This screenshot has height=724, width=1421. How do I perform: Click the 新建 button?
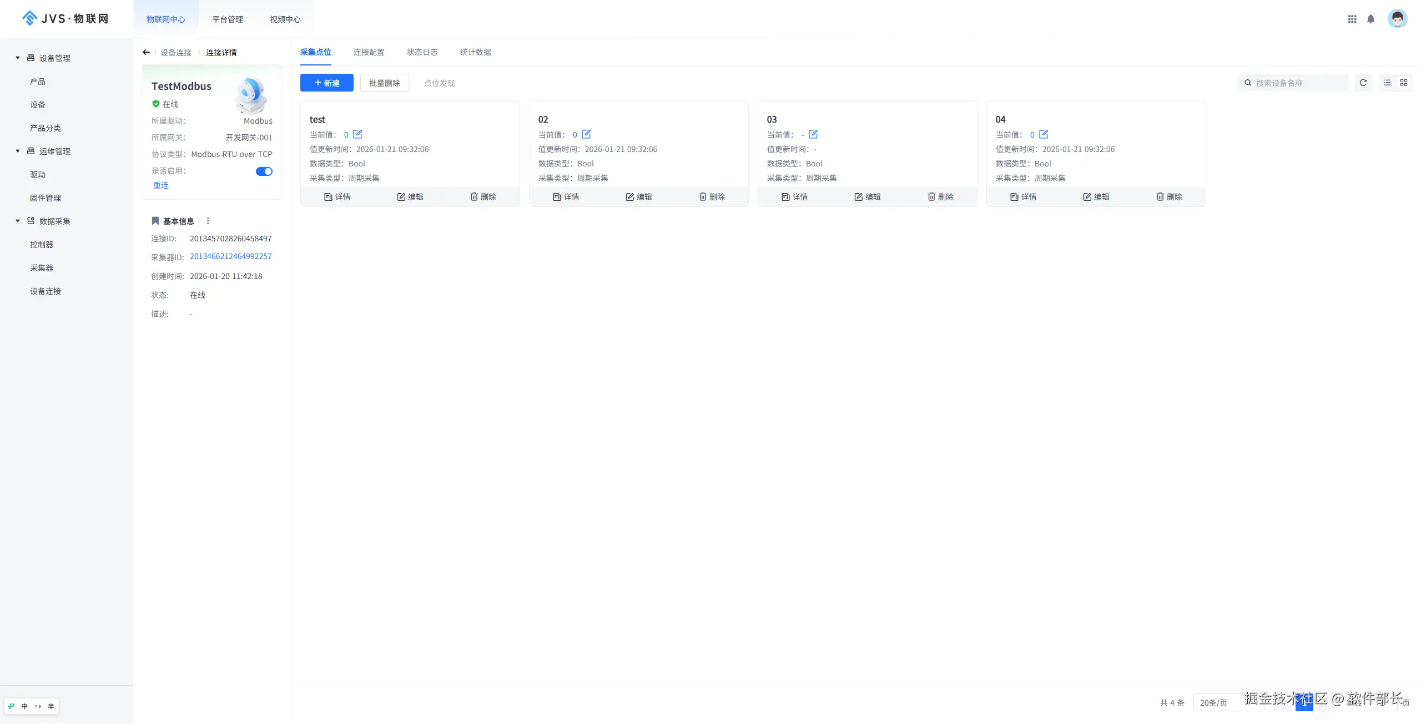tap(326, 83)
